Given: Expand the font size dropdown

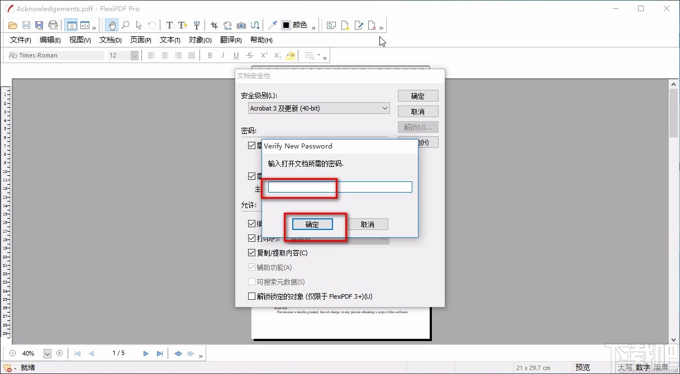Looking at the screenshot, I should pyautogui.click(x=134, y=55).
